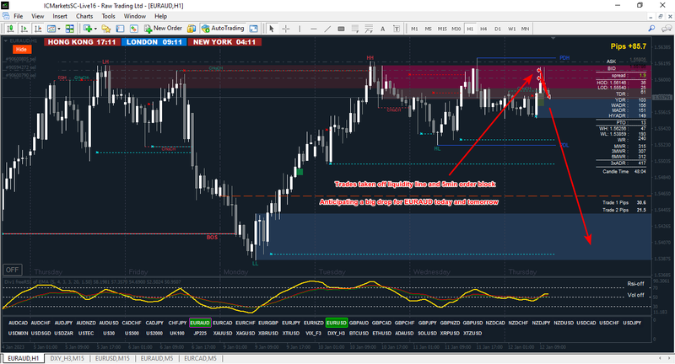Expand the EURAUD,H1 chart title arrow
The height and width of the screenshot is (364, 675).
point(6,40)
